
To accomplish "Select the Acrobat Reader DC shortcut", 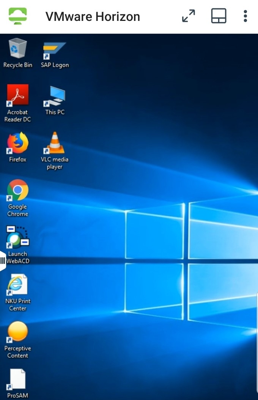I will coord(17,103).
